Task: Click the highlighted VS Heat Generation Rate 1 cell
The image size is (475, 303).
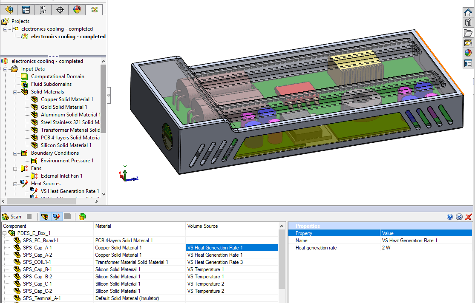Action: (231, 248)
